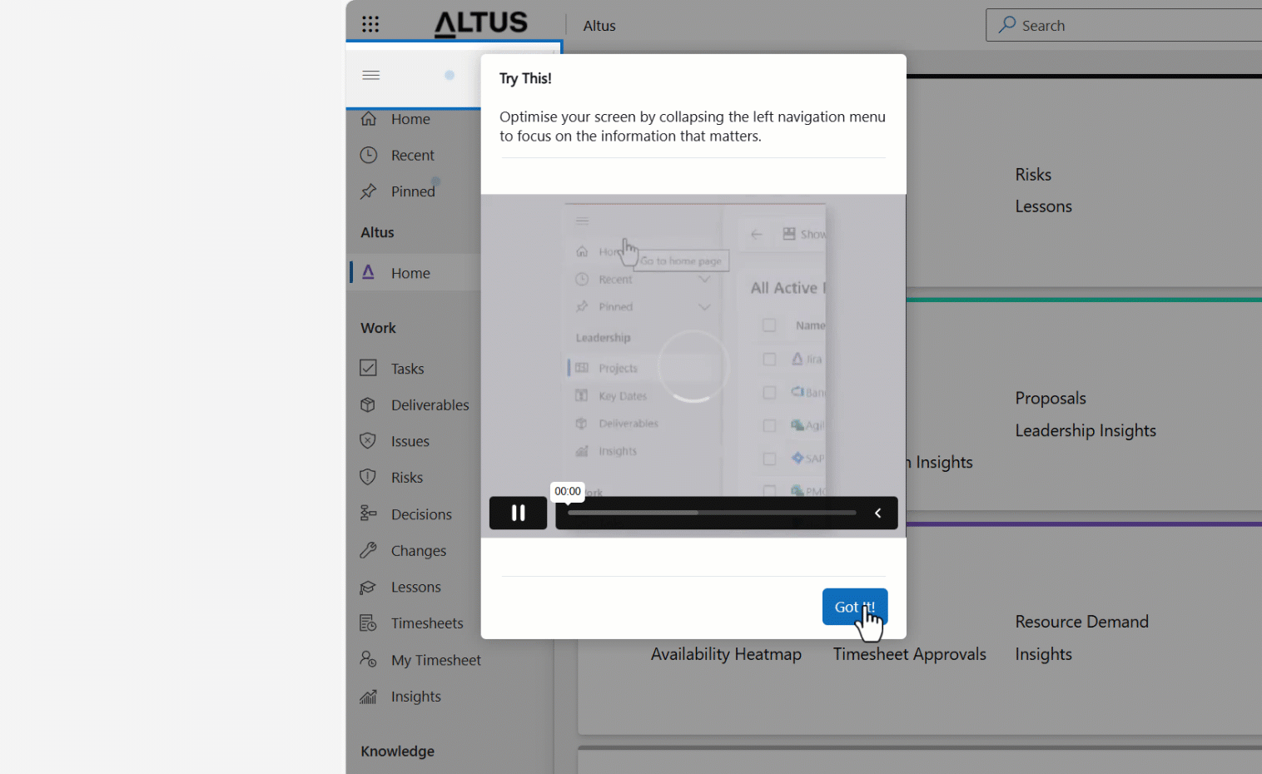Open Recent clock icon
Screen dimensions: 1262x774
[369, 155]
